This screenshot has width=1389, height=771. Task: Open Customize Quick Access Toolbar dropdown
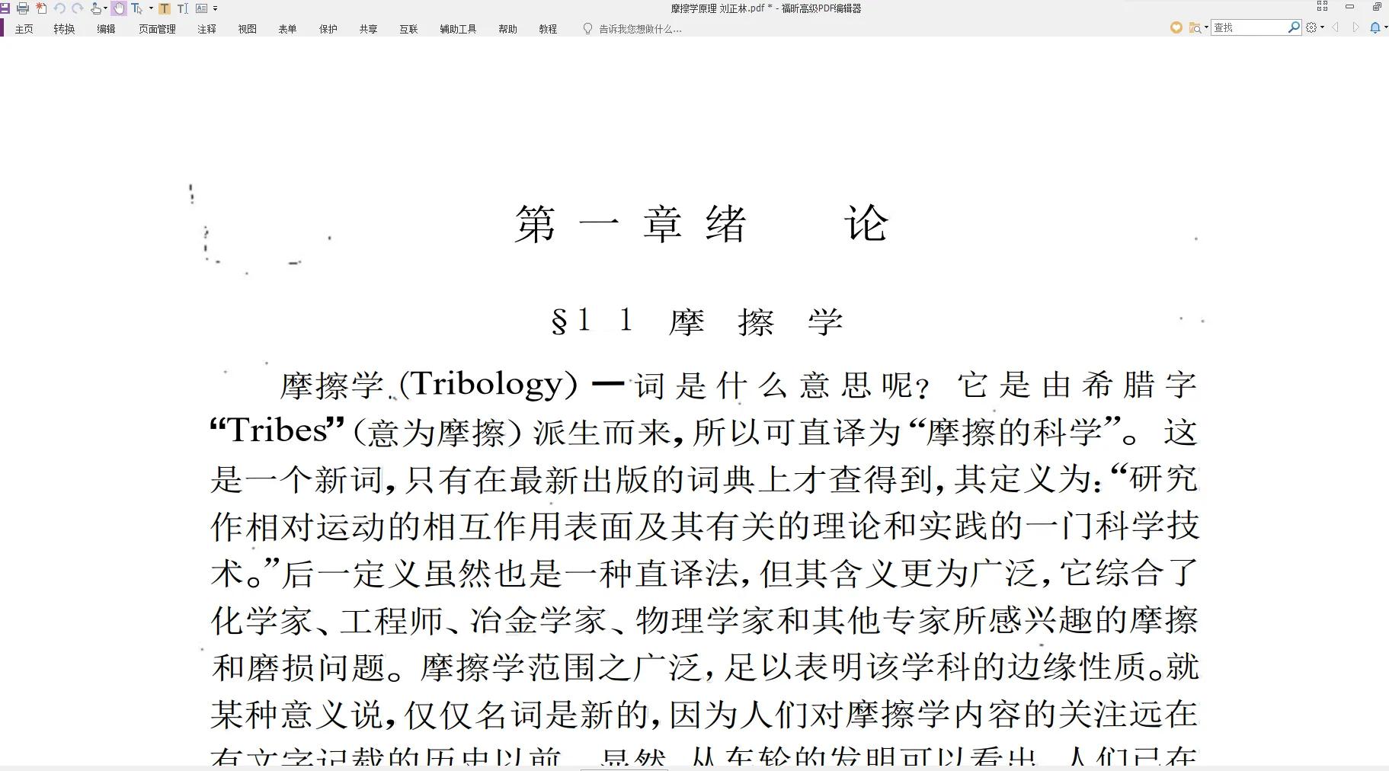coord(215,8)
